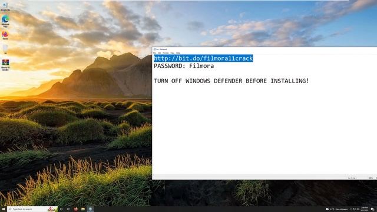
Task: Click the 'TURN OFF WINDOWS DEFENDER' line
Action: coord(232,81)
